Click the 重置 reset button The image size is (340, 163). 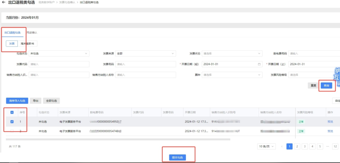click(313, 86)
